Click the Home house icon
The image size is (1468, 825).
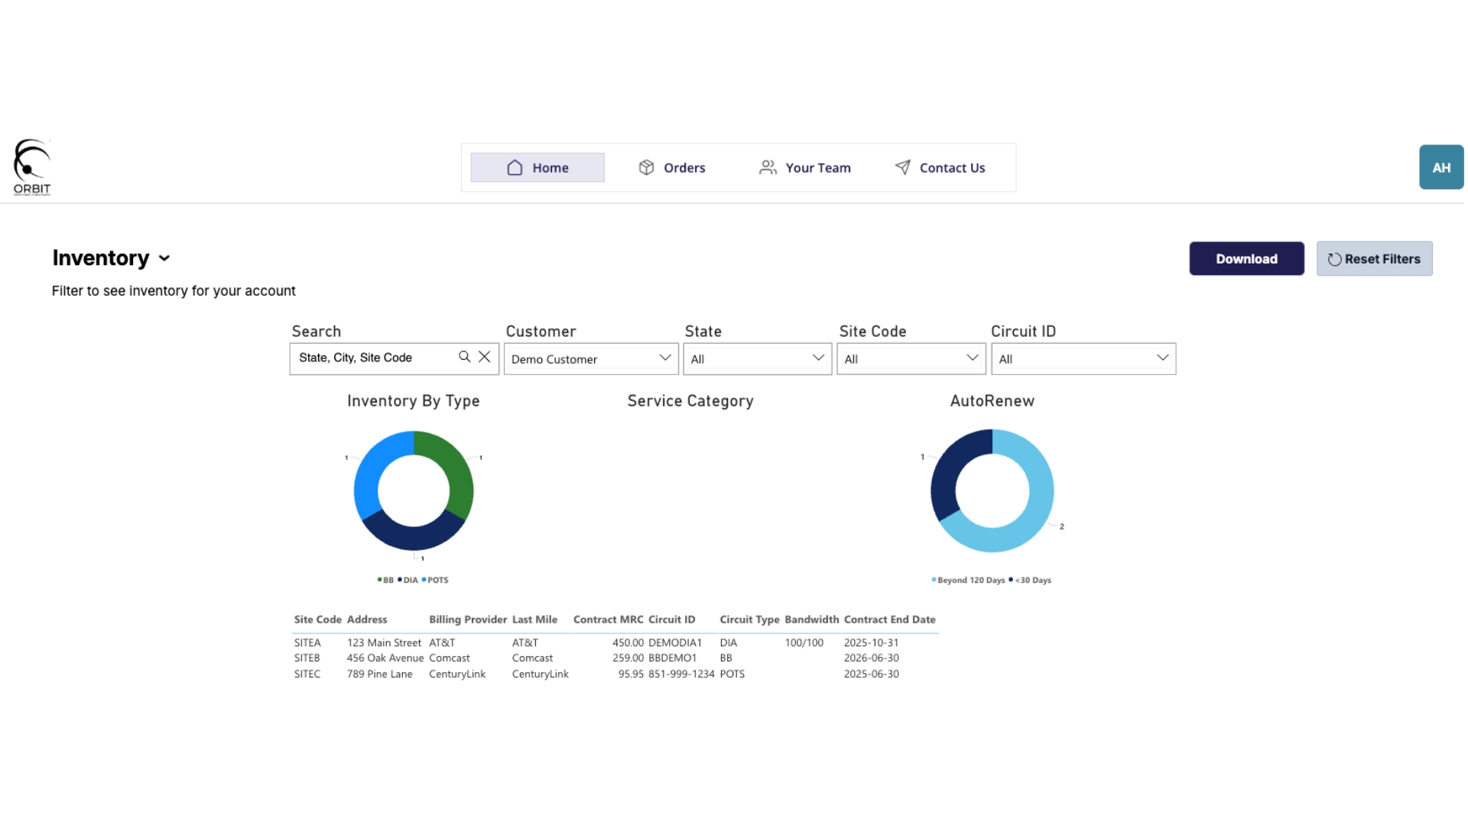coord(515,167)
